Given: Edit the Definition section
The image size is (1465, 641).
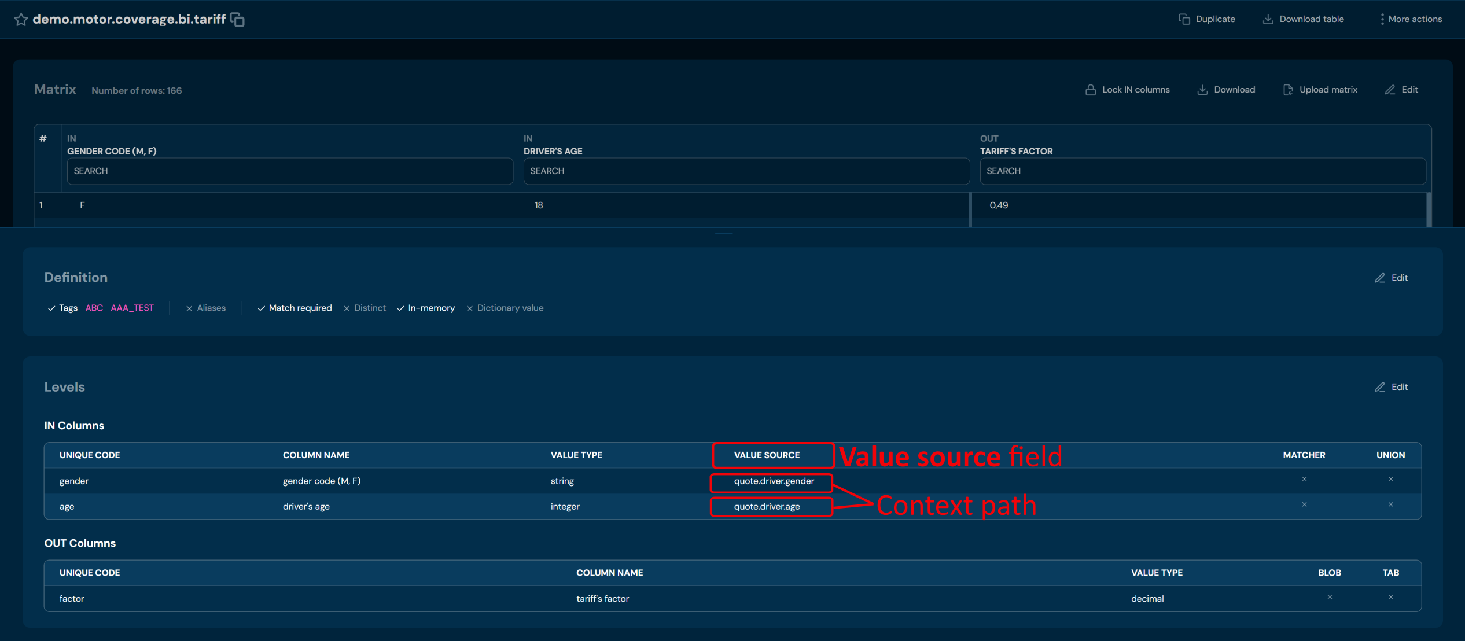Looking at the screenshot, I should tap(1392, 278).
